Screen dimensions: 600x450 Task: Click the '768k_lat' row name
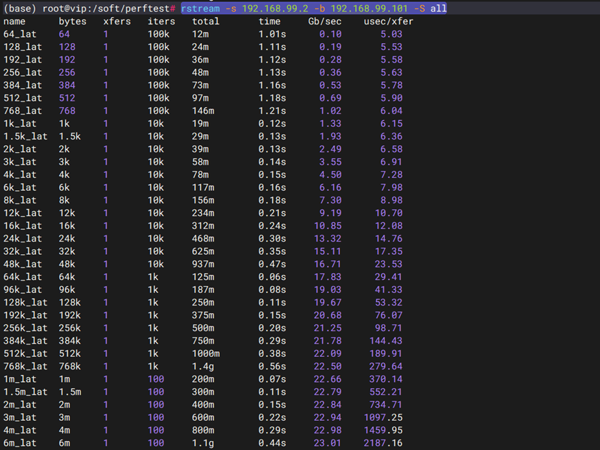point(26,366)
